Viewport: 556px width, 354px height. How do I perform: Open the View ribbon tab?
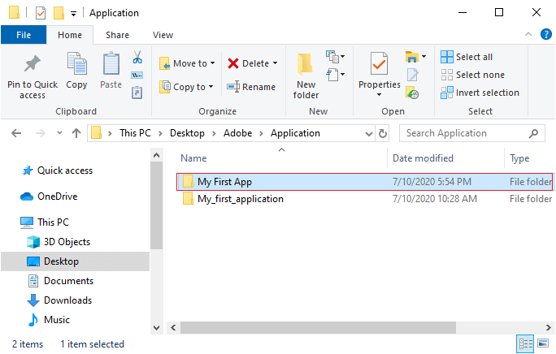(x=163, y=35)
